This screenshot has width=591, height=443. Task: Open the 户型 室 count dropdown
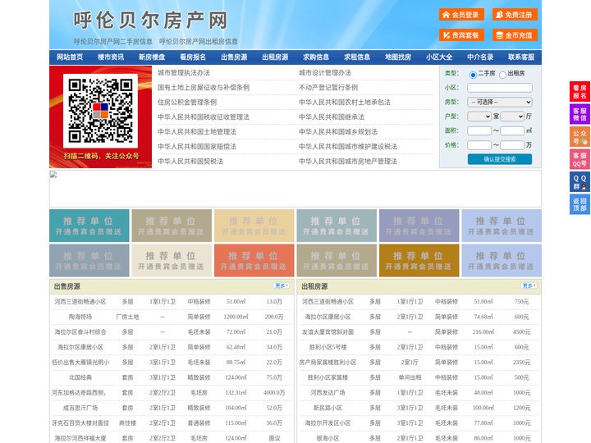pyautogui.click(x=479, y=116)
